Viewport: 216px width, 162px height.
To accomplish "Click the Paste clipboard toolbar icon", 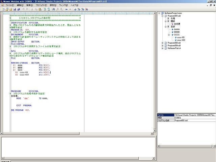I will coord(40,9).
